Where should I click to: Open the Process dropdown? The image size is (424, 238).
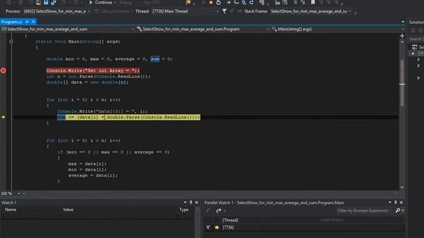tap(57, 11)
